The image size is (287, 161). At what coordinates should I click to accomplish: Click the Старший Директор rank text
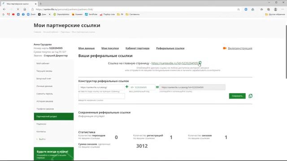(x=56, y=55)
